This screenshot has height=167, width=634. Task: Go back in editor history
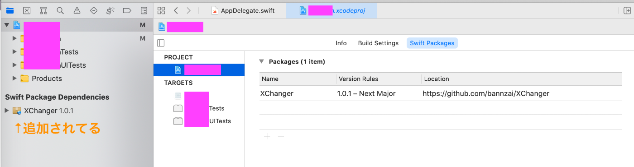(x=176, y=10)
